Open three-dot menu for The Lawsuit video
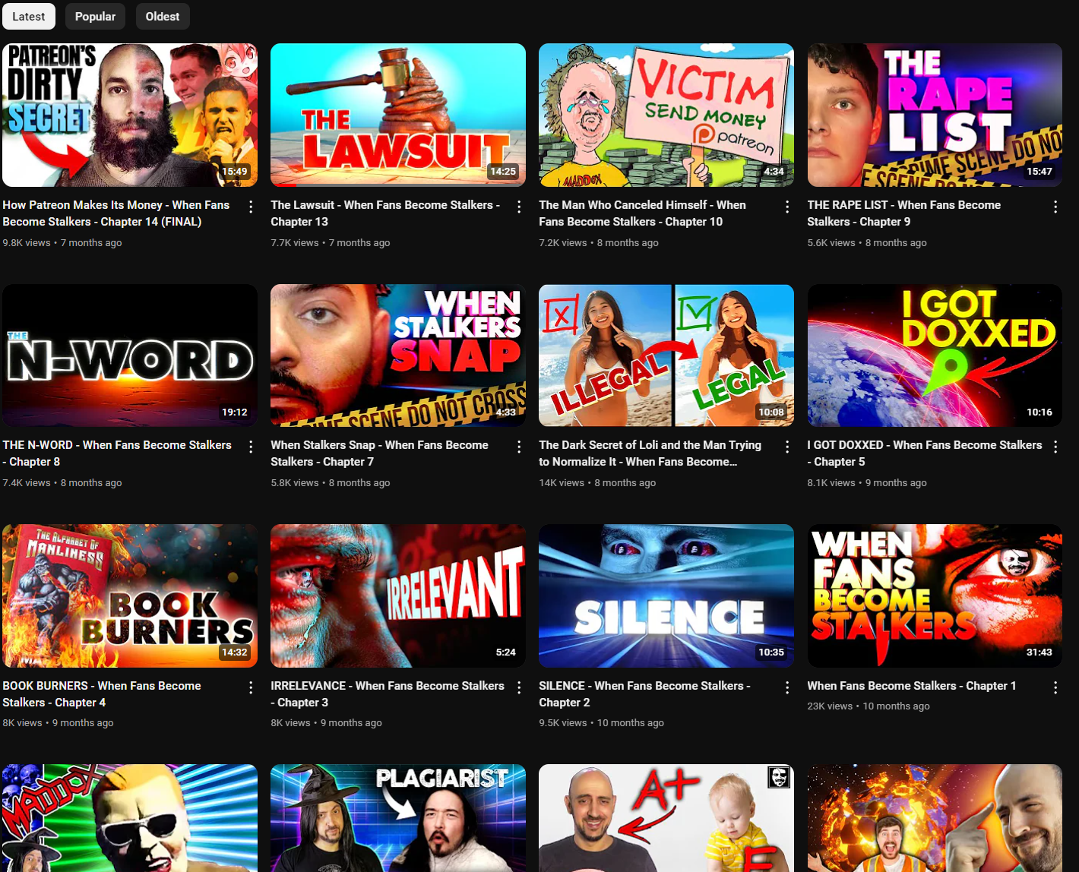This screenshot has height=872, width=1079. (x=519, y=207)
